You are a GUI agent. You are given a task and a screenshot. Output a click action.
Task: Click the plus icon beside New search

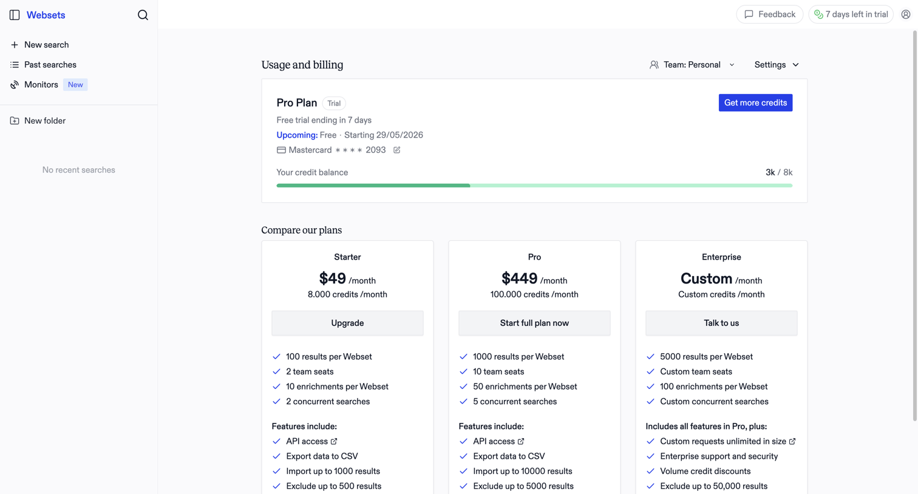pyautogui.click(x=15, y=45)
